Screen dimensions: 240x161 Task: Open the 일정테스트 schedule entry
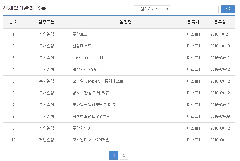[x=82, y=46]
